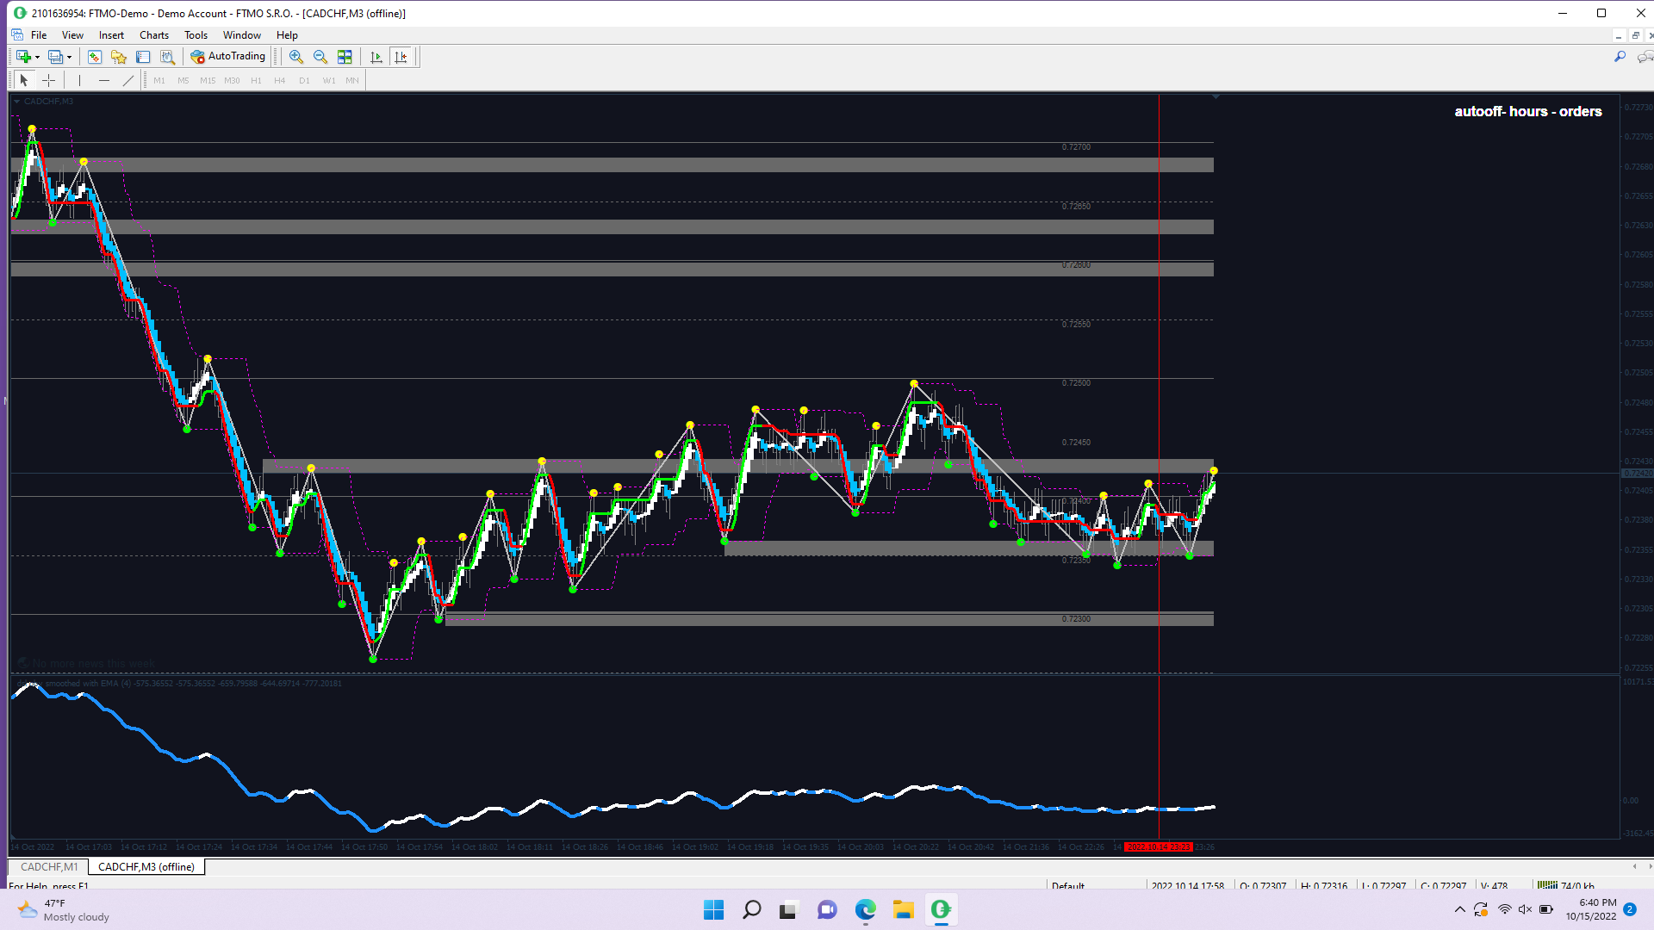Image resolution: width=1654 pixels, height=930 pixels.
Task: Click the Zoom In magnifier icon
Action: coord(296,57)
